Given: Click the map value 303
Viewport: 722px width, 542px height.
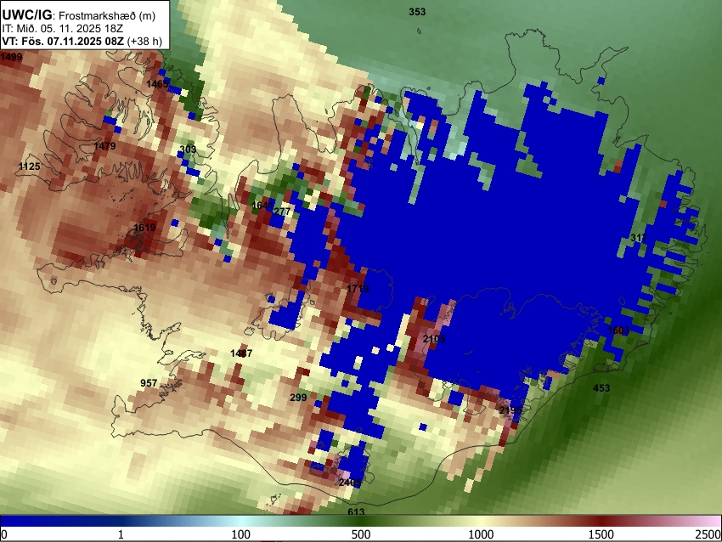Looking at the screenshot, I should point(188,150).
